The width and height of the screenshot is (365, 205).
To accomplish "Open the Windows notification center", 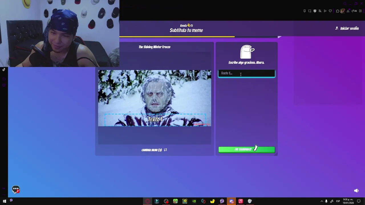I will pyautogui.click(x=359, y=201).
